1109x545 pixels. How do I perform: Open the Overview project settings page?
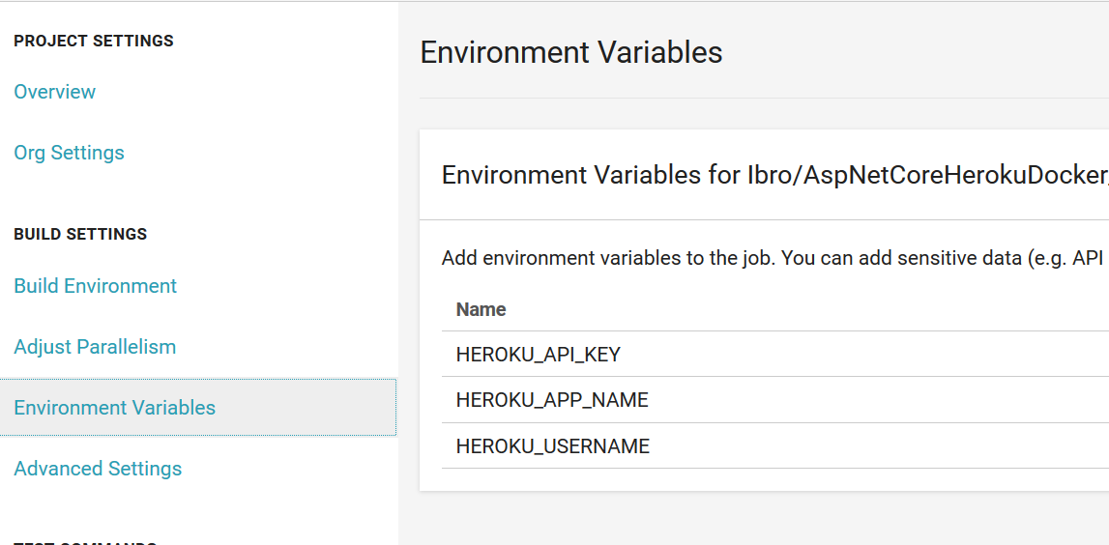[x=55, y=92]
